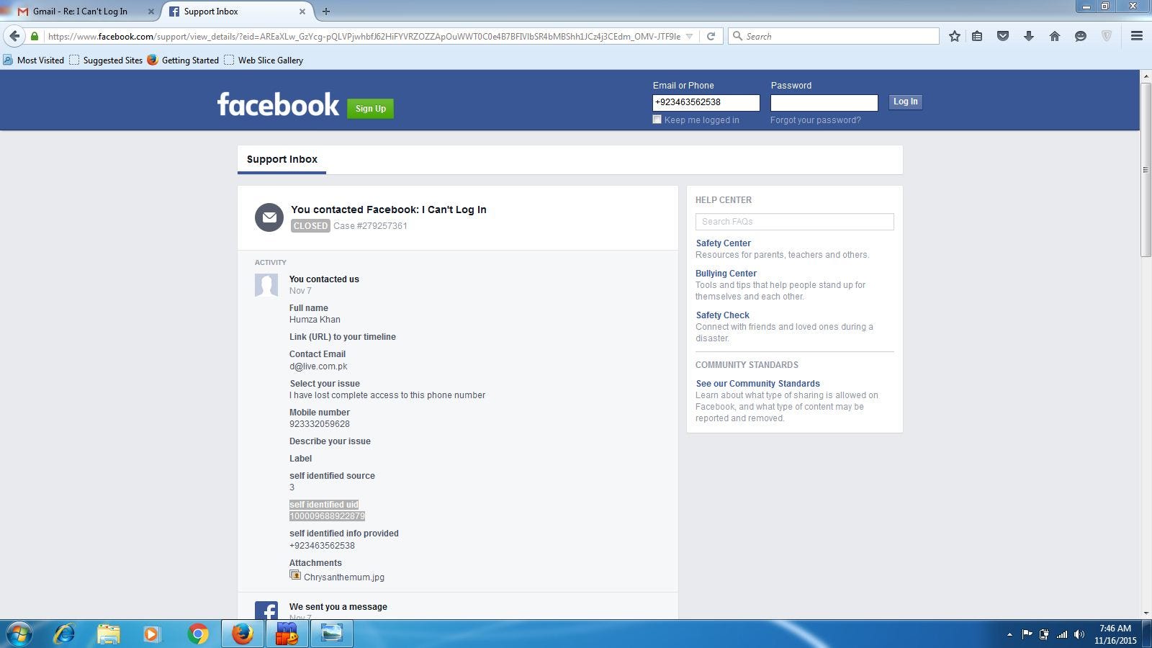1152x648 pixels.
Task: Bookmark this page with the star icon
Action: pos(954,36)
